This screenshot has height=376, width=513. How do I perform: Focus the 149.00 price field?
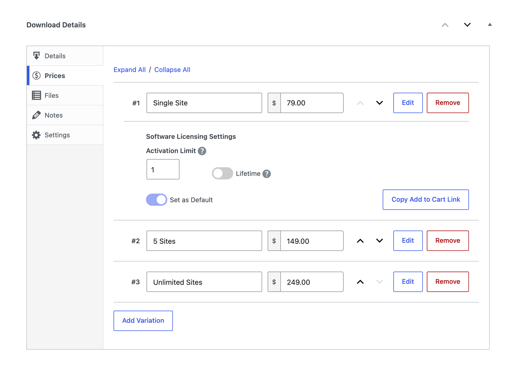(312, 241)
